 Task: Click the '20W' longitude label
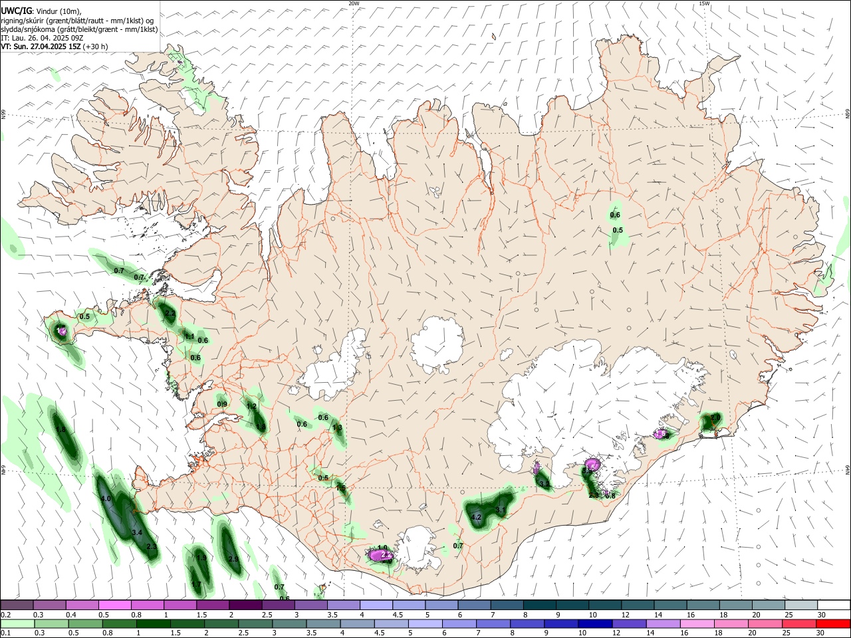(x=354, y=3)
